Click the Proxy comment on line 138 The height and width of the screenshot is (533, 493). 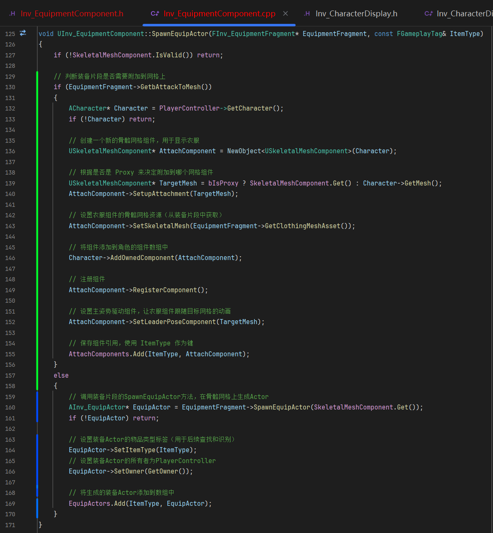pos(141,173)
